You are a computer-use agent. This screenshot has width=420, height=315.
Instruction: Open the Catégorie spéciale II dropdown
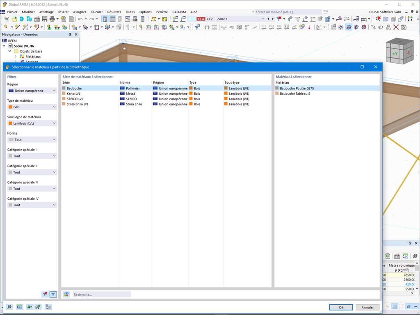(x=32, y=173)
